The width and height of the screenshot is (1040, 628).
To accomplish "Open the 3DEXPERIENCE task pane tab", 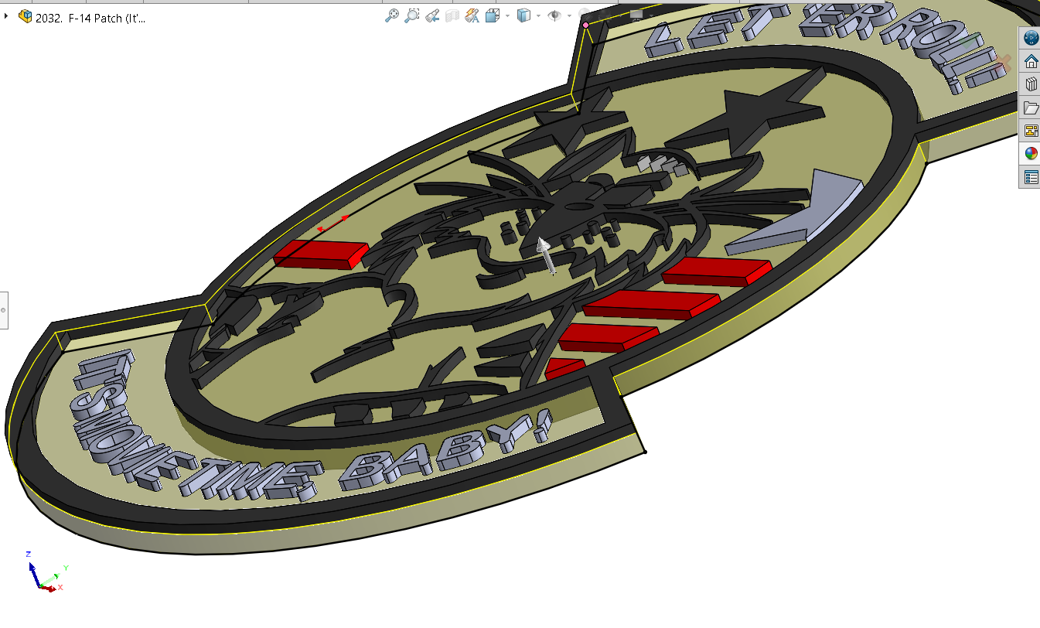I will pos(1031,38).
